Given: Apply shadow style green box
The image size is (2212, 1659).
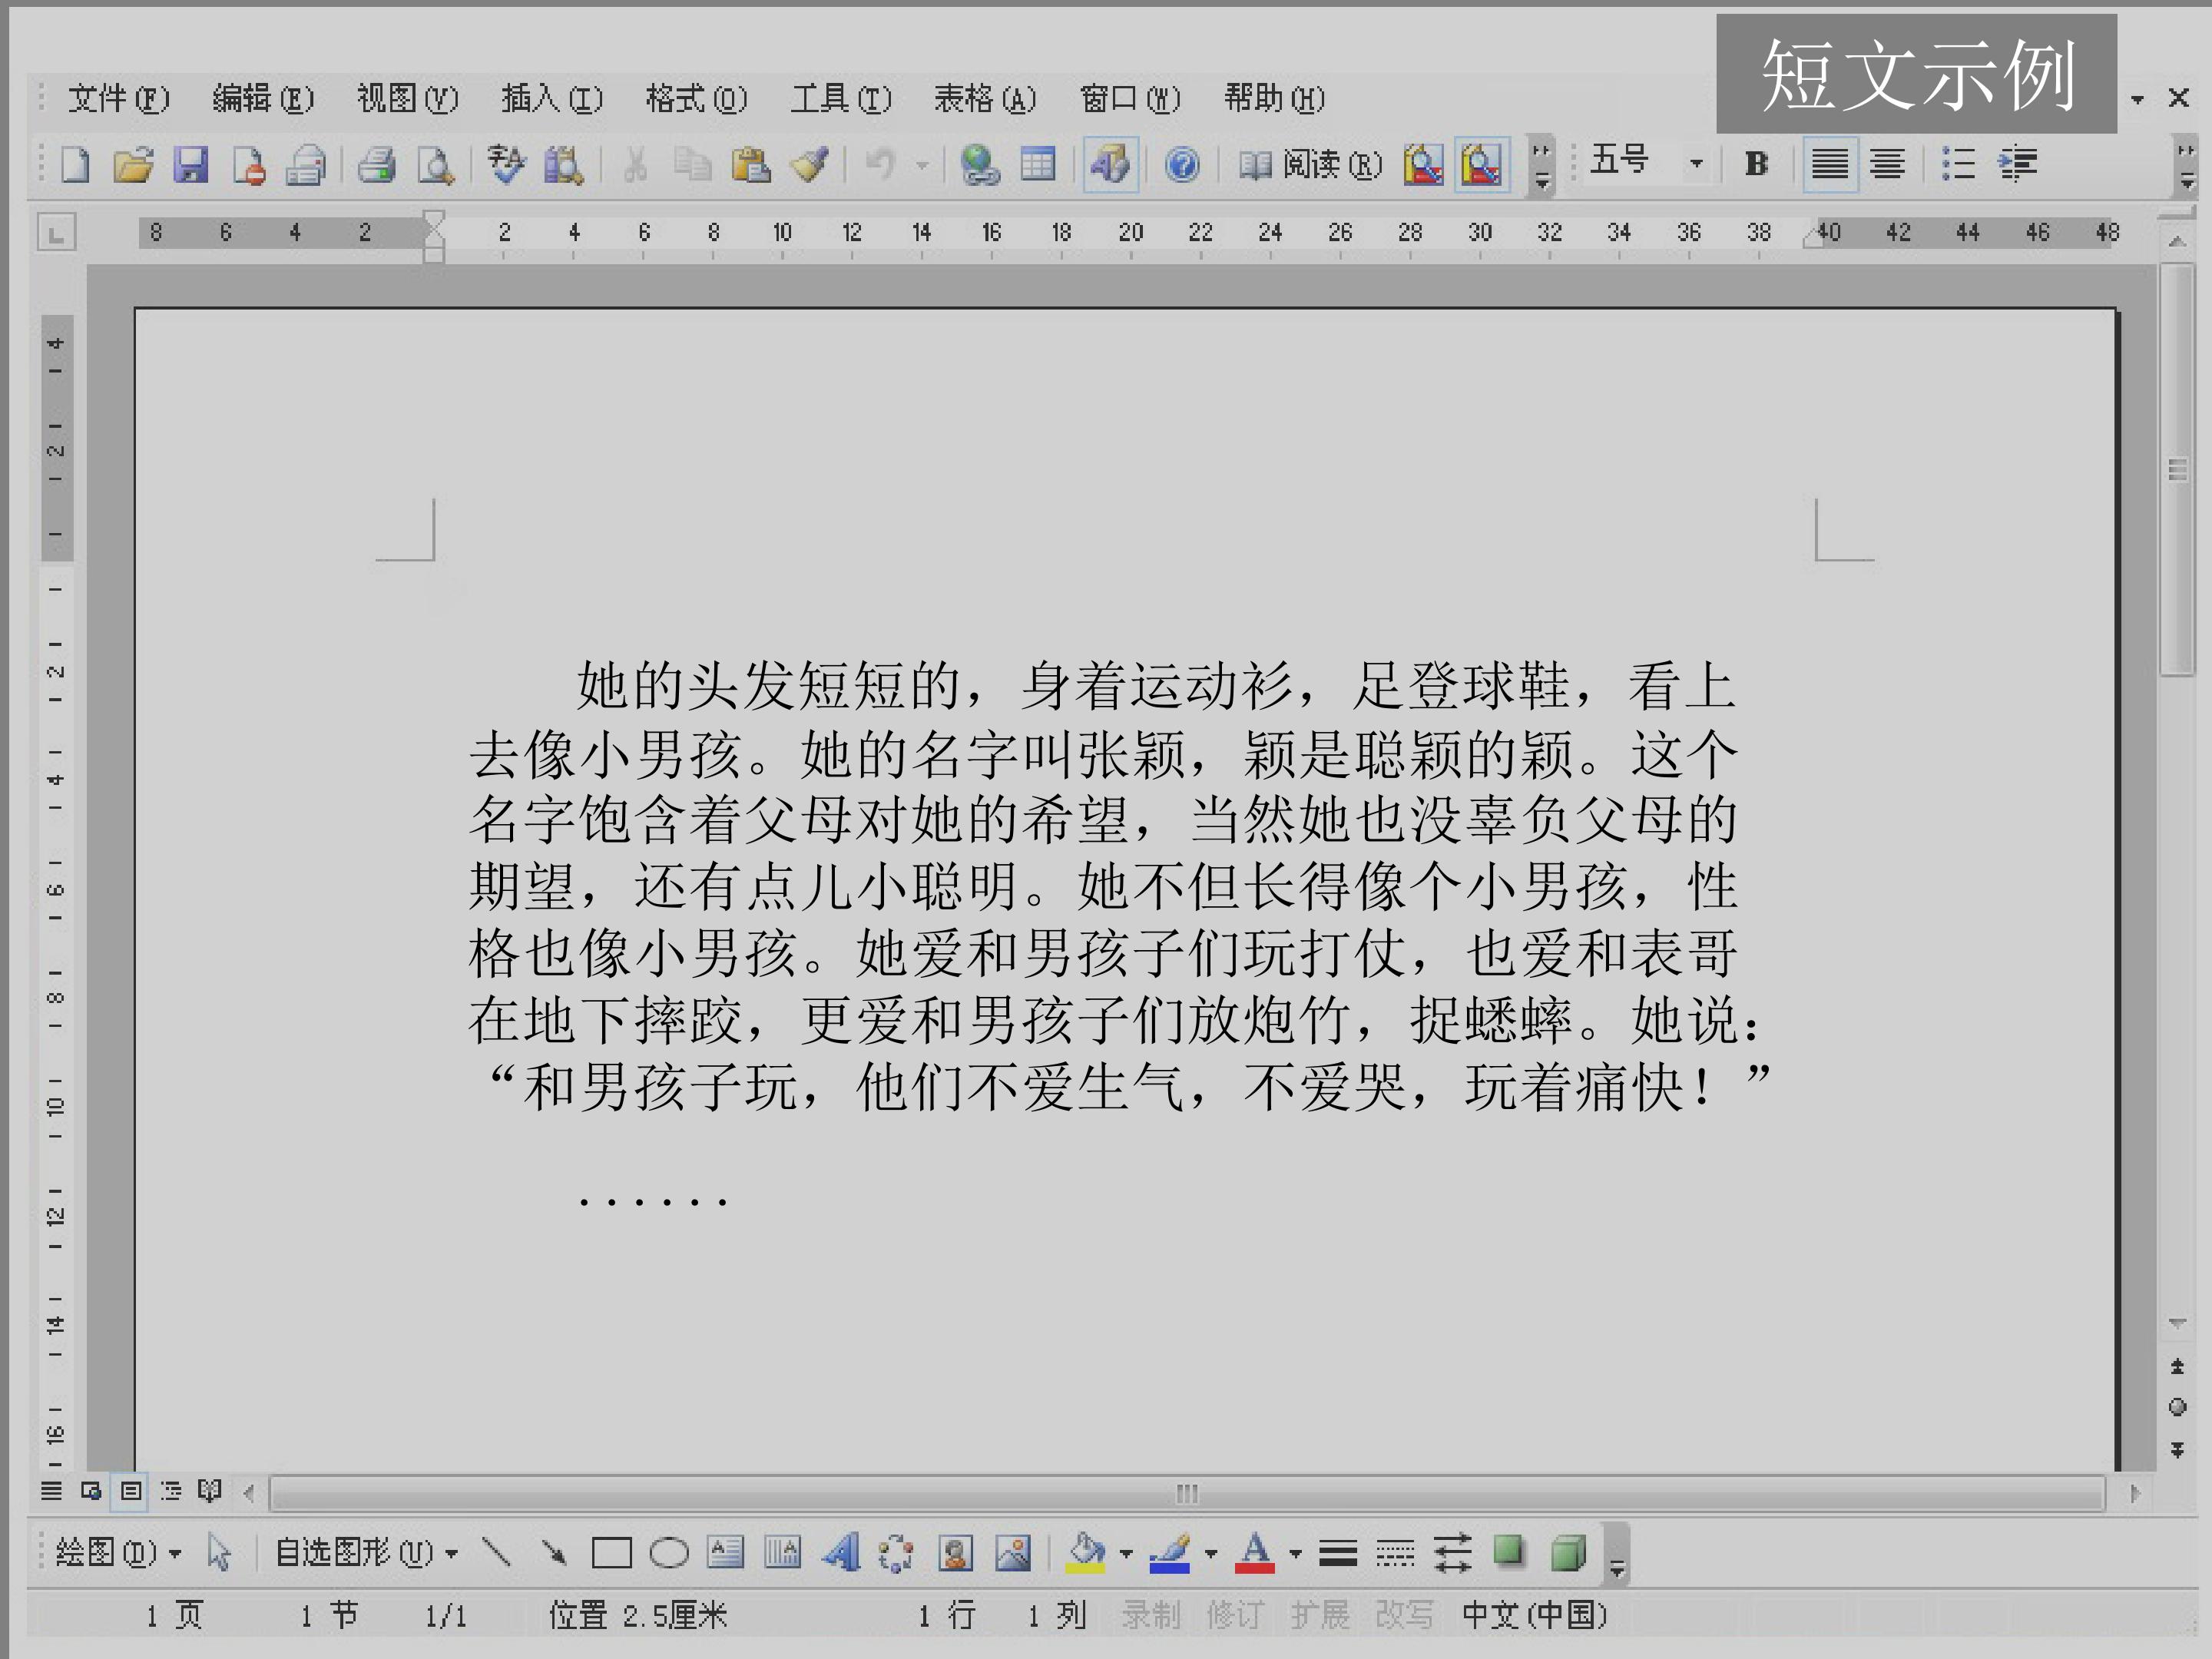Looking at the screenshot, I should click(x=1509, y=1551).
